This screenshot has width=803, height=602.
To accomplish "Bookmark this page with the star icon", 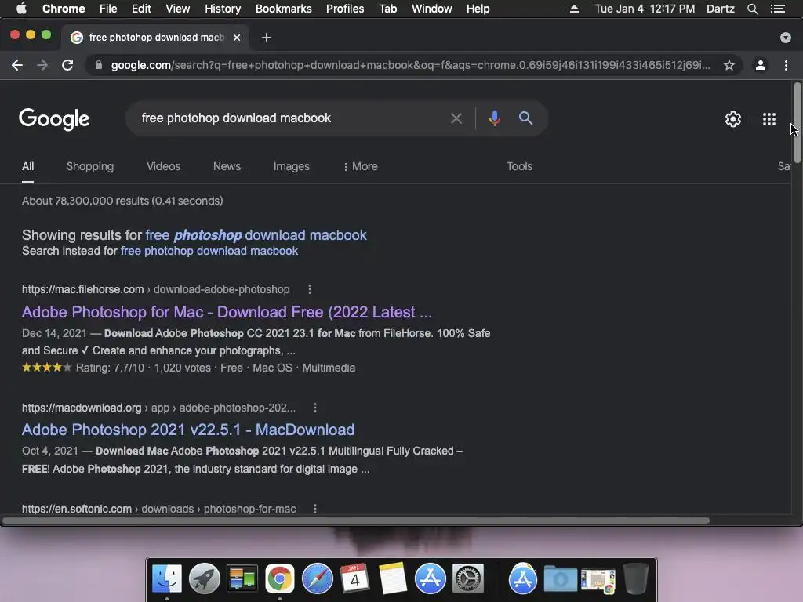I will tap(729, 65).
